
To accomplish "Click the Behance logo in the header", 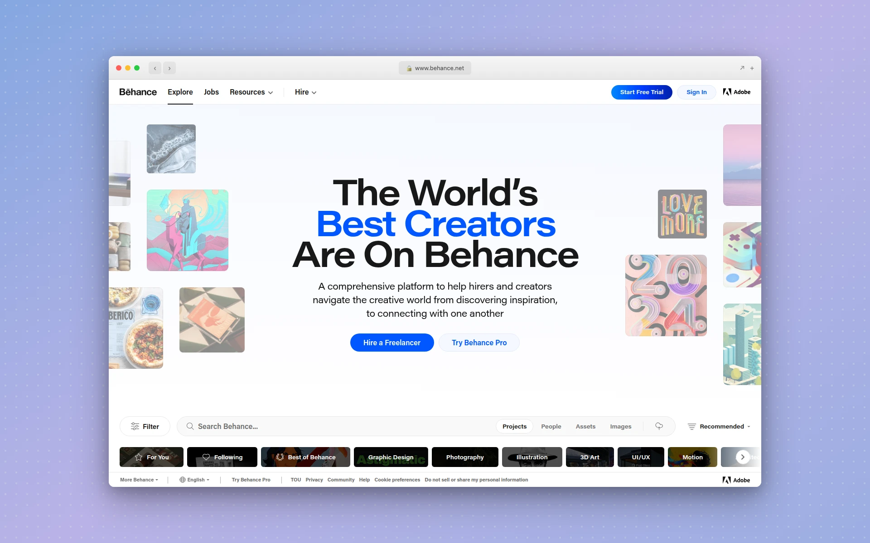I will [138, 92].
